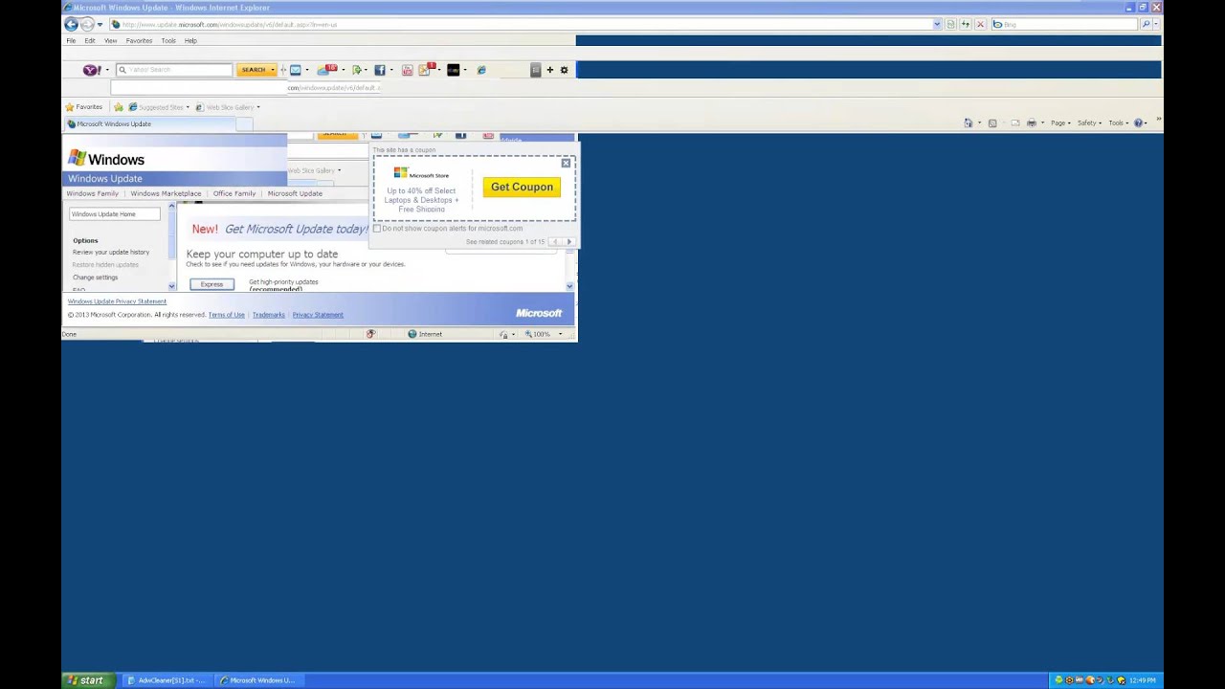The height and width of the screenshot is (689, 1225).
Task: Click the weather icon with red badge
Action: click(x=327, y=70)
